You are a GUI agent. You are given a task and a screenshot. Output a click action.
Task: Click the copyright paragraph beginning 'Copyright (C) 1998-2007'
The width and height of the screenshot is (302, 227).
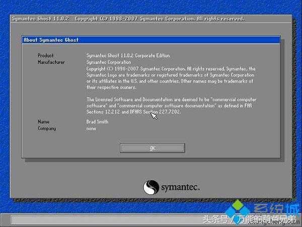pos(171,78)
